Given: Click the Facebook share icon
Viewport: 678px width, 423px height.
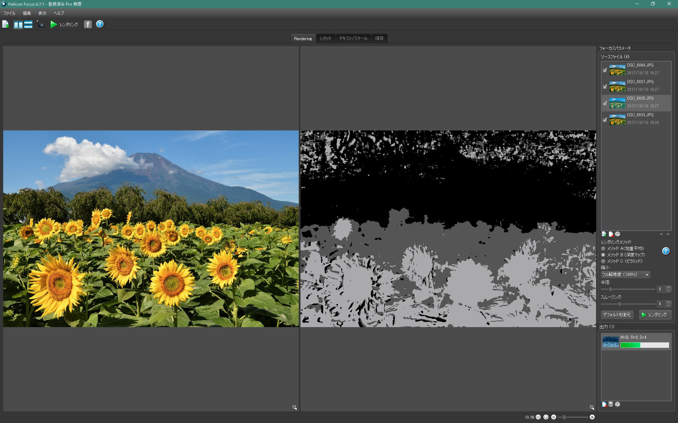Looking at the screenshot, I should pos(88,24).
